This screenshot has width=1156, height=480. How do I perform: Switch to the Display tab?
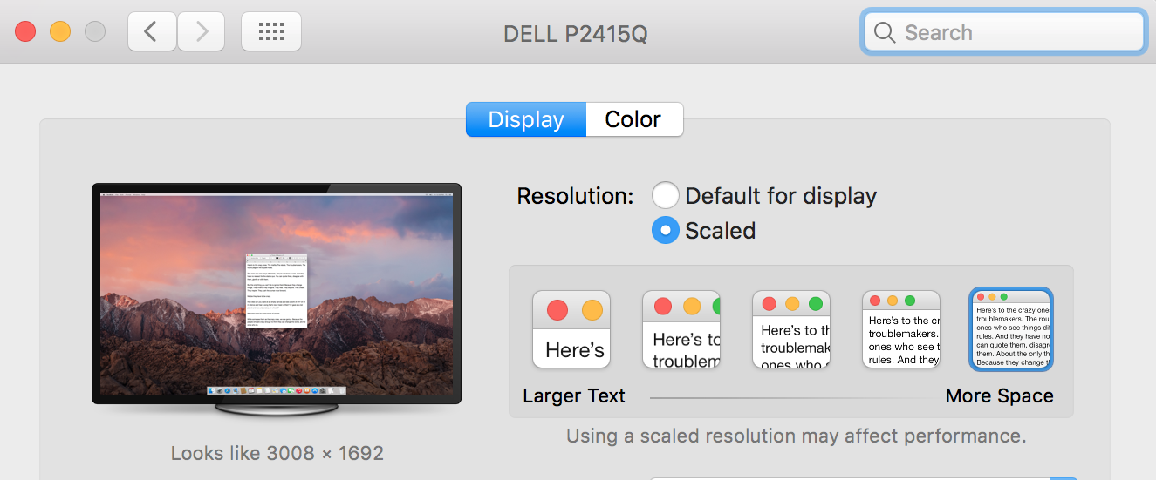(525, 119)
